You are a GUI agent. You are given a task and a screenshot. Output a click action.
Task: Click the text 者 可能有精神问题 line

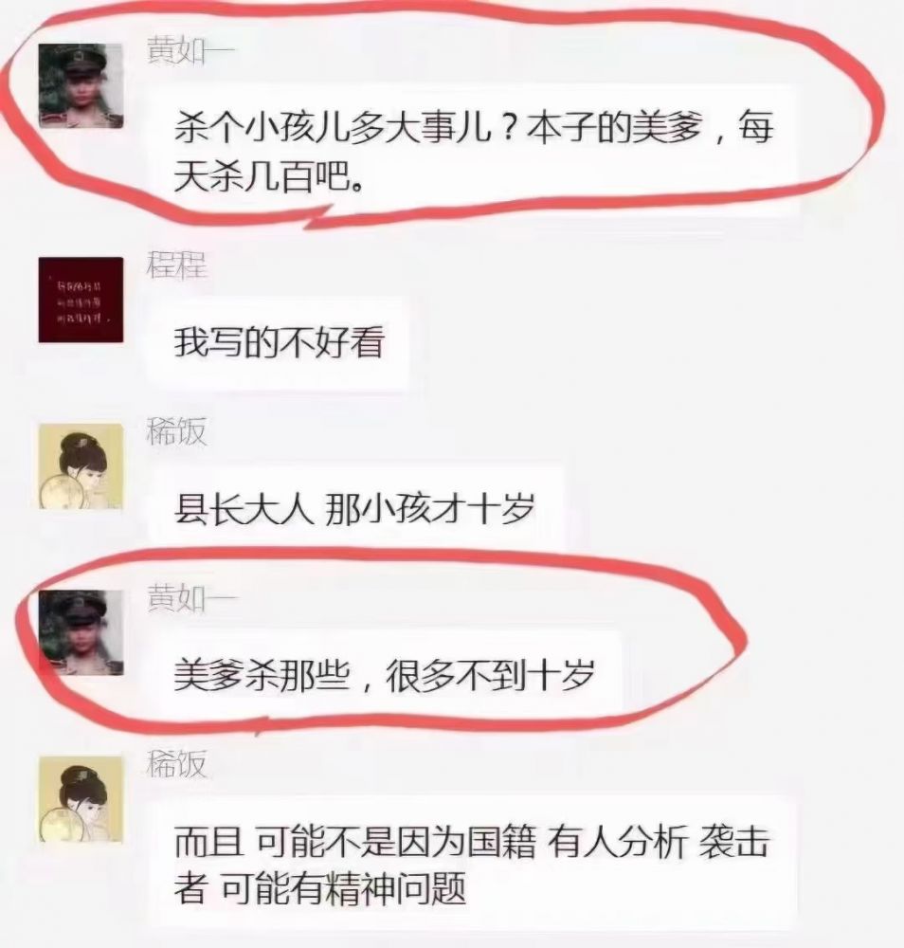pos(320,889)
